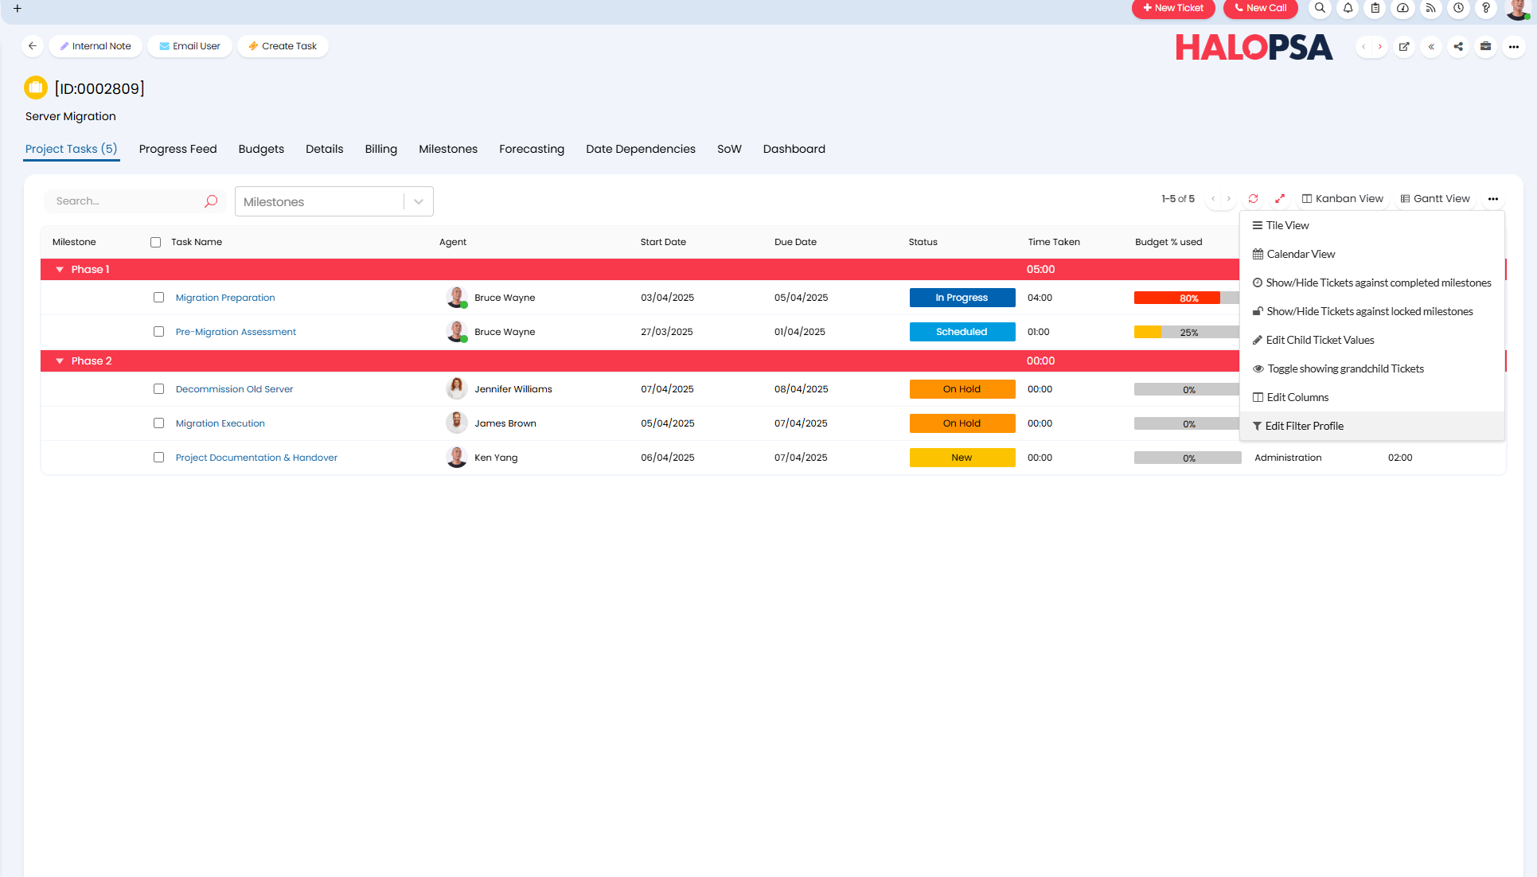Collapse the Phase 2 milestone group
This screenshot has width=1537, height=877.
click(60, 361)
